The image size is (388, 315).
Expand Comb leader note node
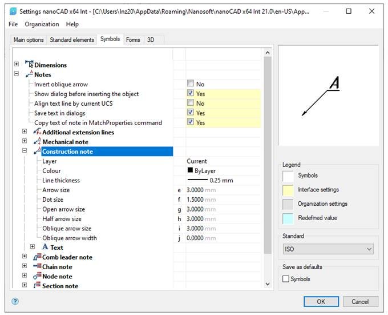pyautogui.click(x=24, y=256)
